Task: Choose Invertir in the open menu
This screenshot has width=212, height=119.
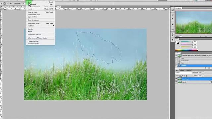Action: (40, 9)
